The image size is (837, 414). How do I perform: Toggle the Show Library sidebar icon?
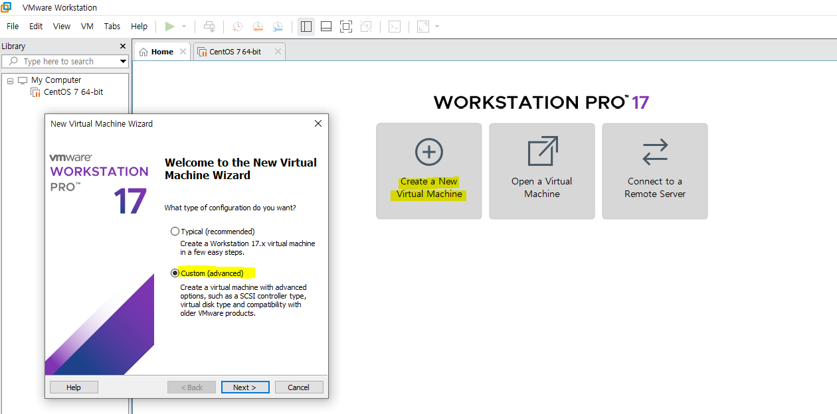(x=306, y=27)
